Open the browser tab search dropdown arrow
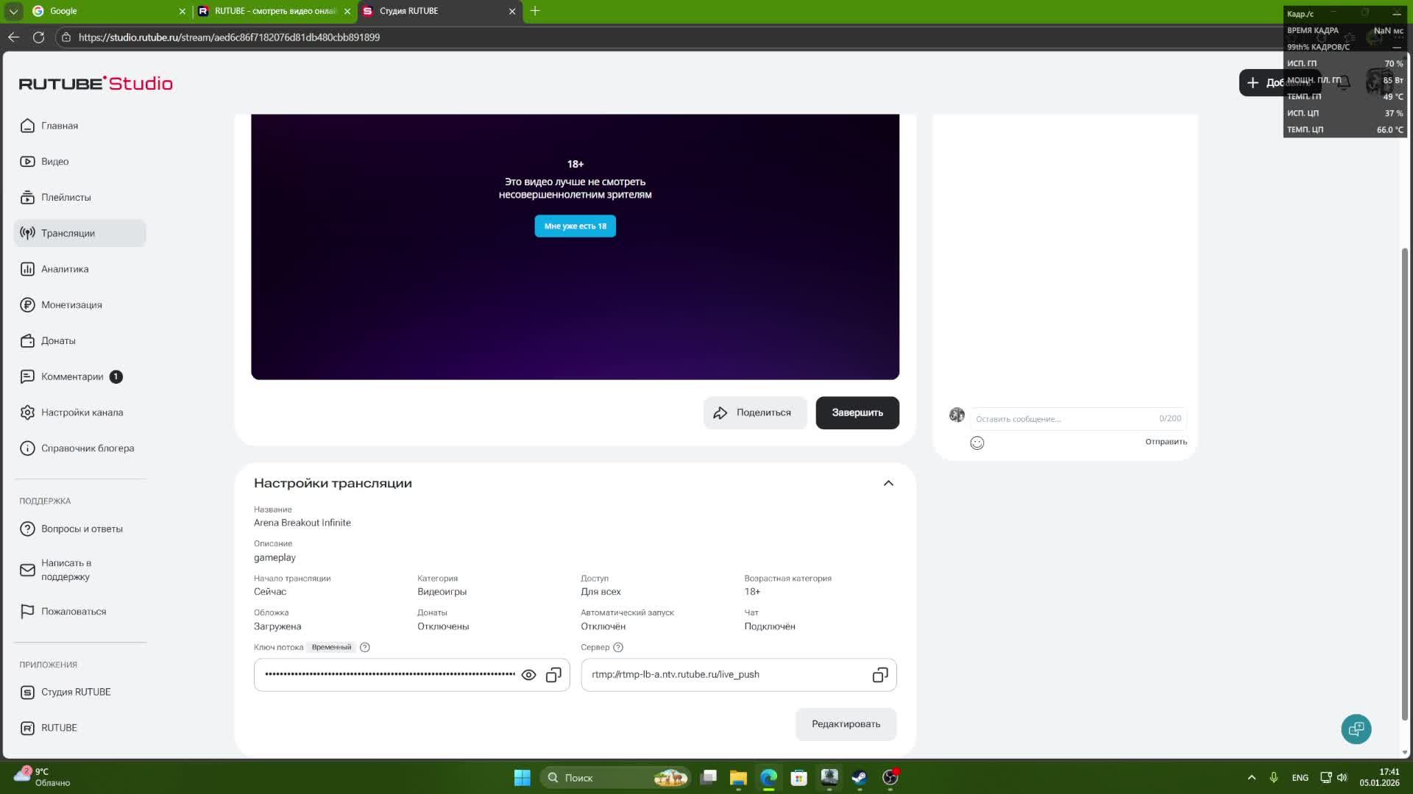The height and width of the screenshot is (794, 1413). click(x=13, y=11)
